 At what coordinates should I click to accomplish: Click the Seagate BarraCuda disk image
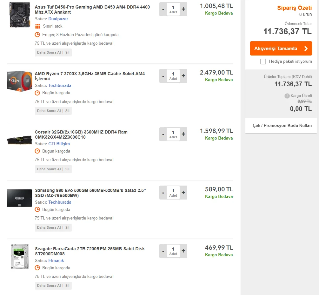click(20, 257)
